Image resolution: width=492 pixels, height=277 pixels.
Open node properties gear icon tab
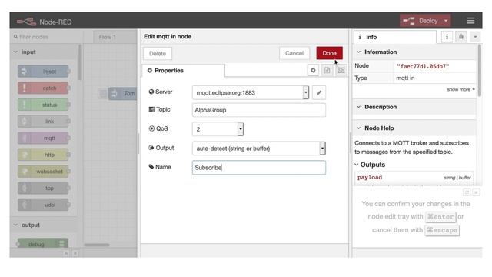click(x=313, y=70)
